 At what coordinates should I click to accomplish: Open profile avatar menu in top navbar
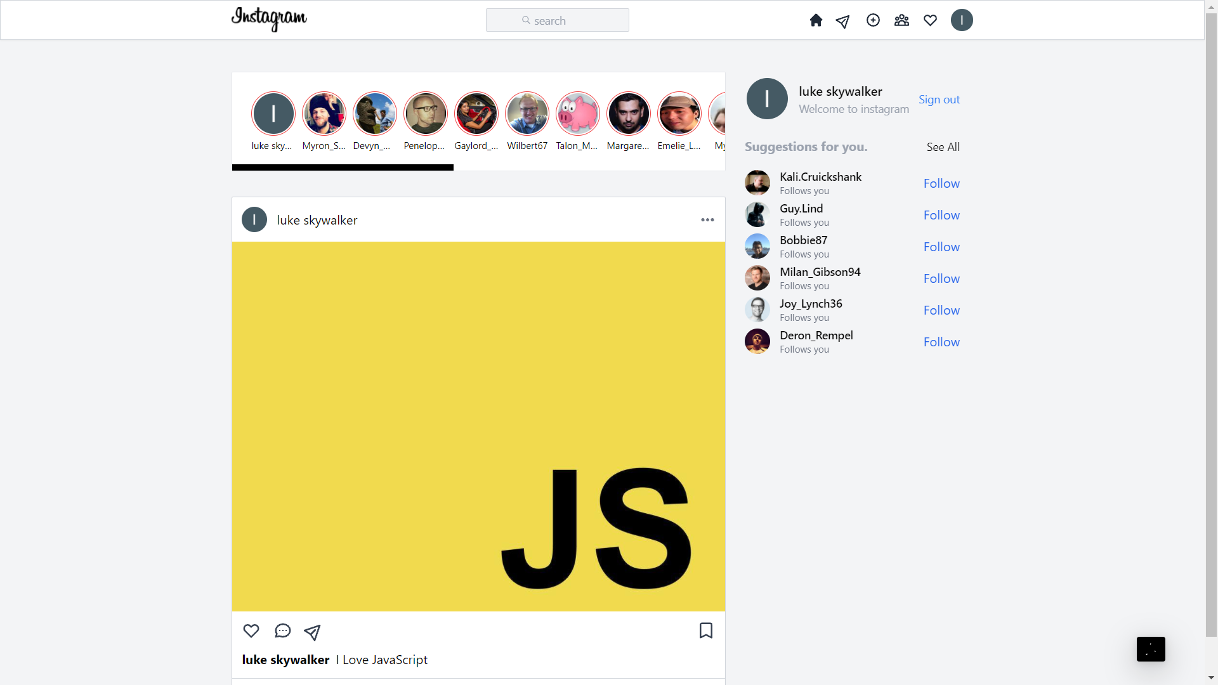pos(961,20)
